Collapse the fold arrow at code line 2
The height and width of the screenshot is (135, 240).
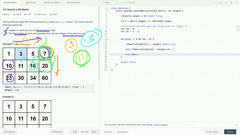point(108,11)
